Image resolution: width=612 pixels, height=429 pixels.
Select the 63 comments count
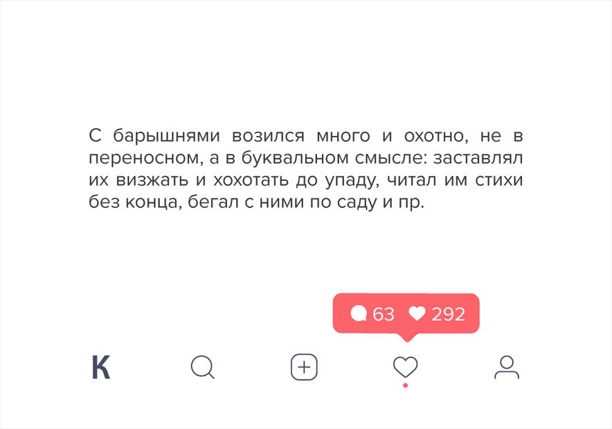pyautogui.click(x=384, y=314)
